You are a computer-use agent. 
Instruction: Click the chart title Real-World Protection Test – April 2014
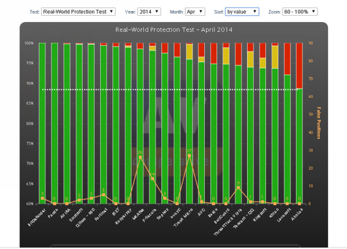pyautogui.click(x=173, y=30)
